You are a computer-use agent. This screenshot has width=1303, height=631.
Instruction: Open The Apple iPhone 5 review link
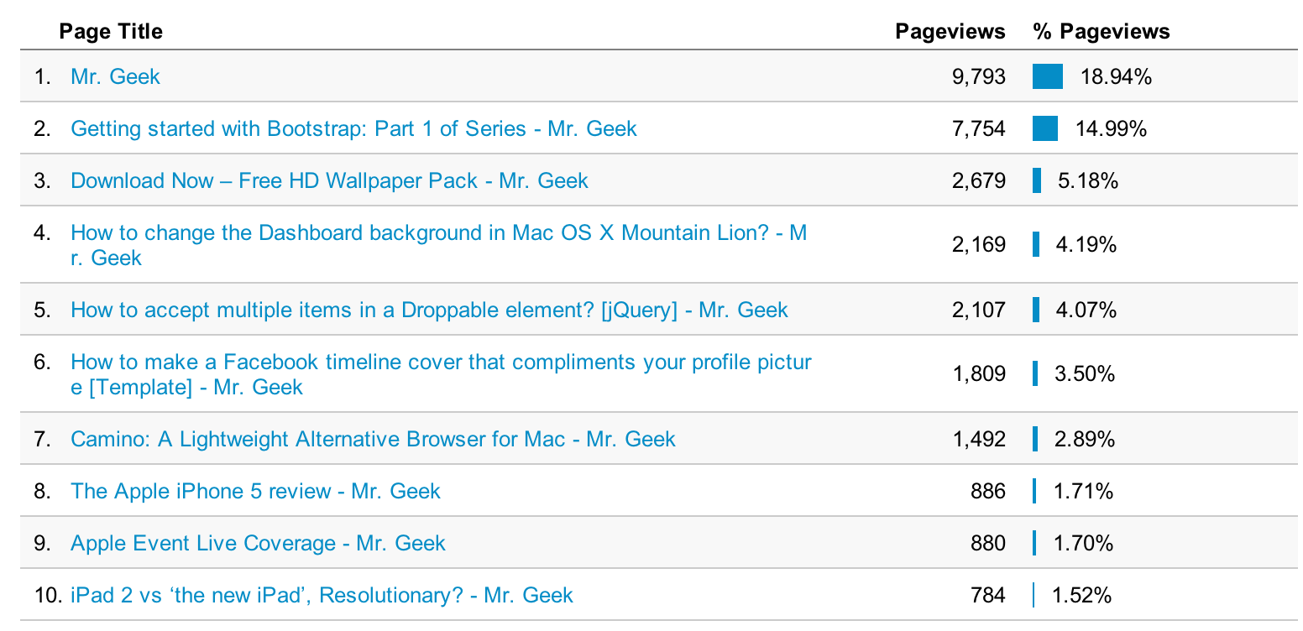pyautogui.click(x=255, y=491)
